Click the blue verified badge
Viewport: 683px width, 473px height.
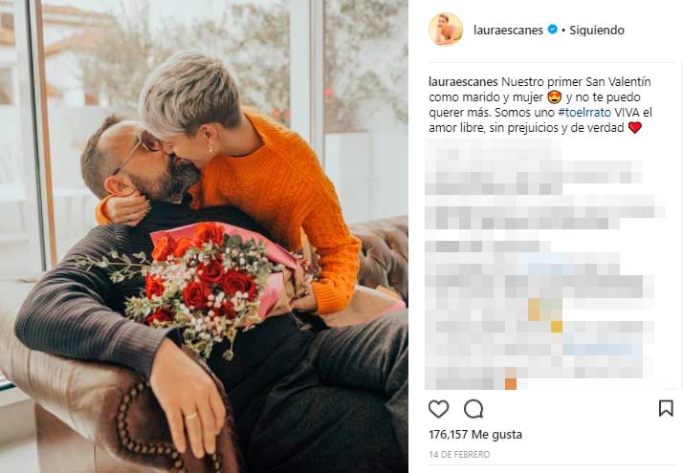(x=552, y=30)
